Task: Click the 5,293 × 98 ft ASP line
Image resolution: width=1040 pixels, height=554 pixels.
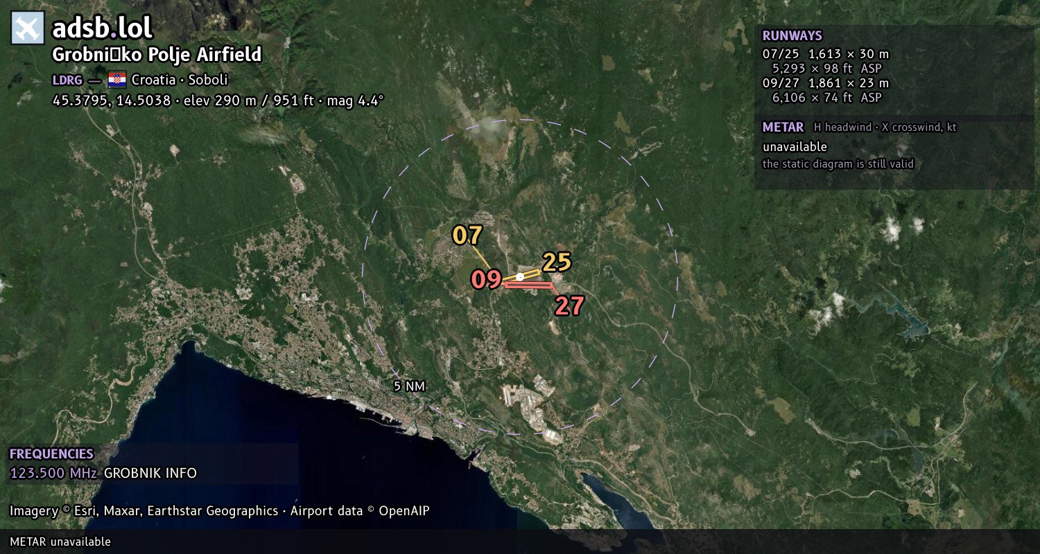Action: [x=827, y=69]
